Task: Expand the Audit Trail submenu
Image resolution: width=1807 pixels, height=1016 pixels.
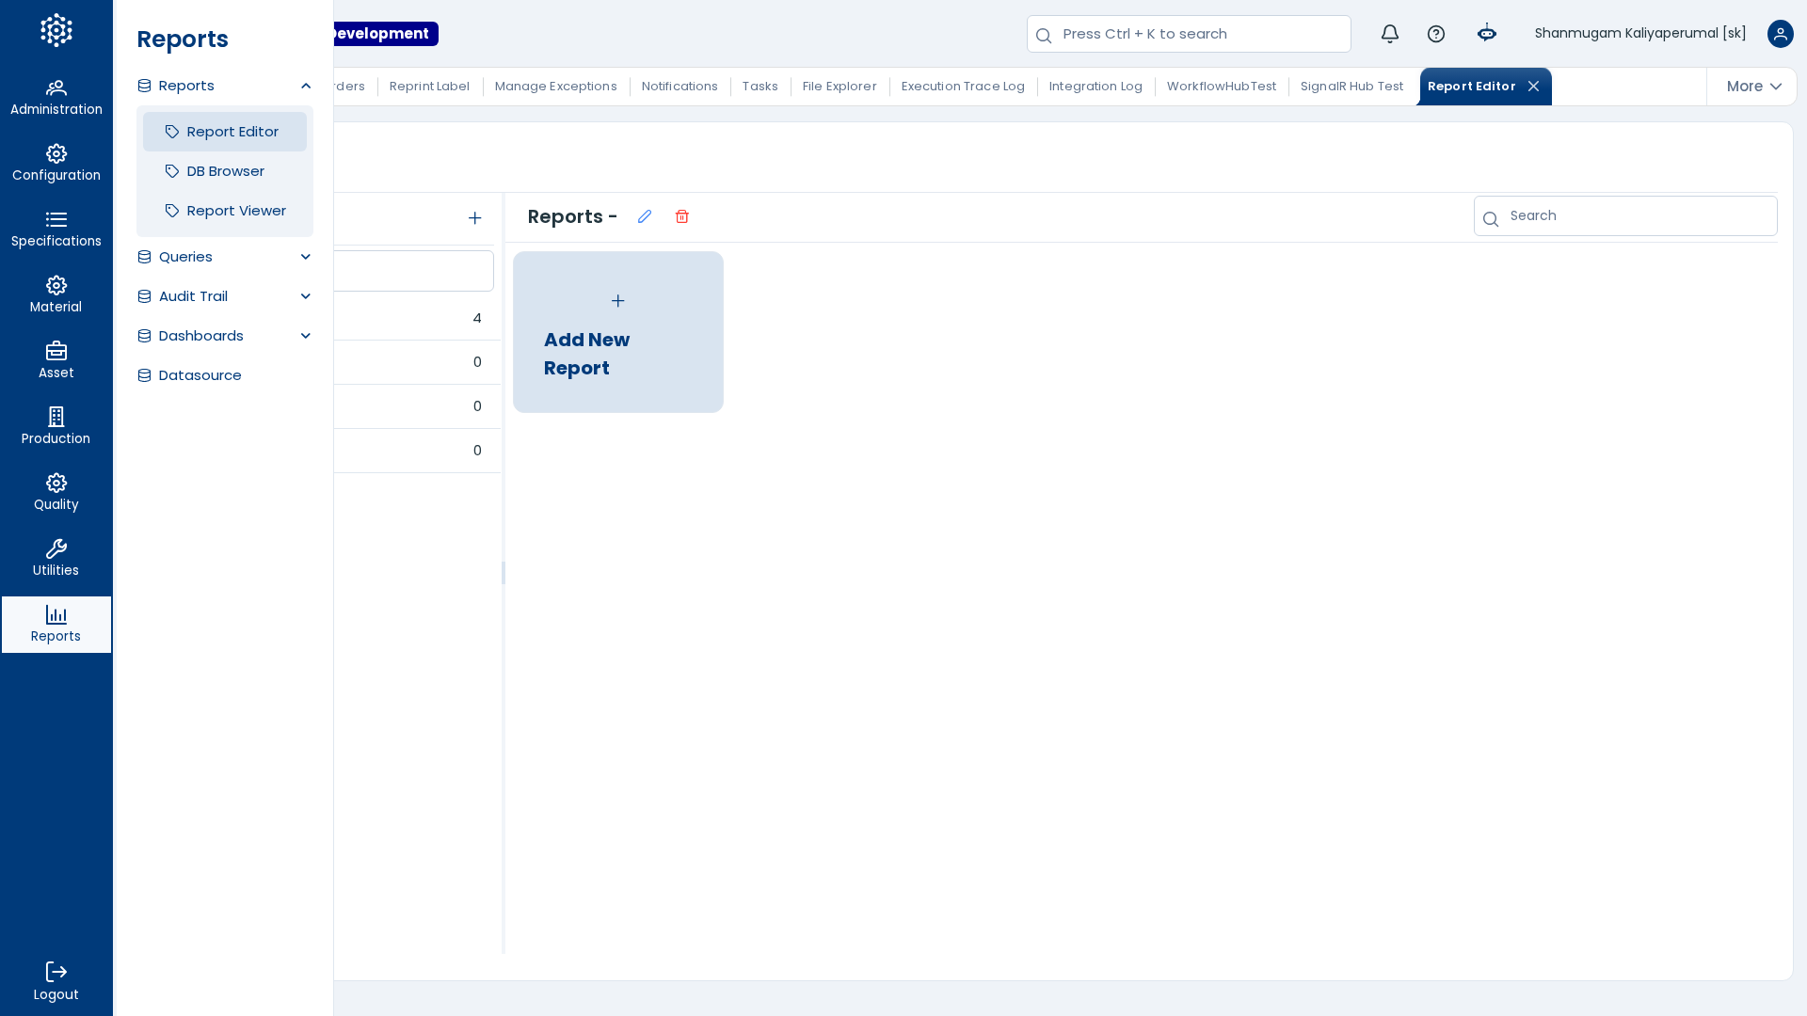Action: (306, 296)
